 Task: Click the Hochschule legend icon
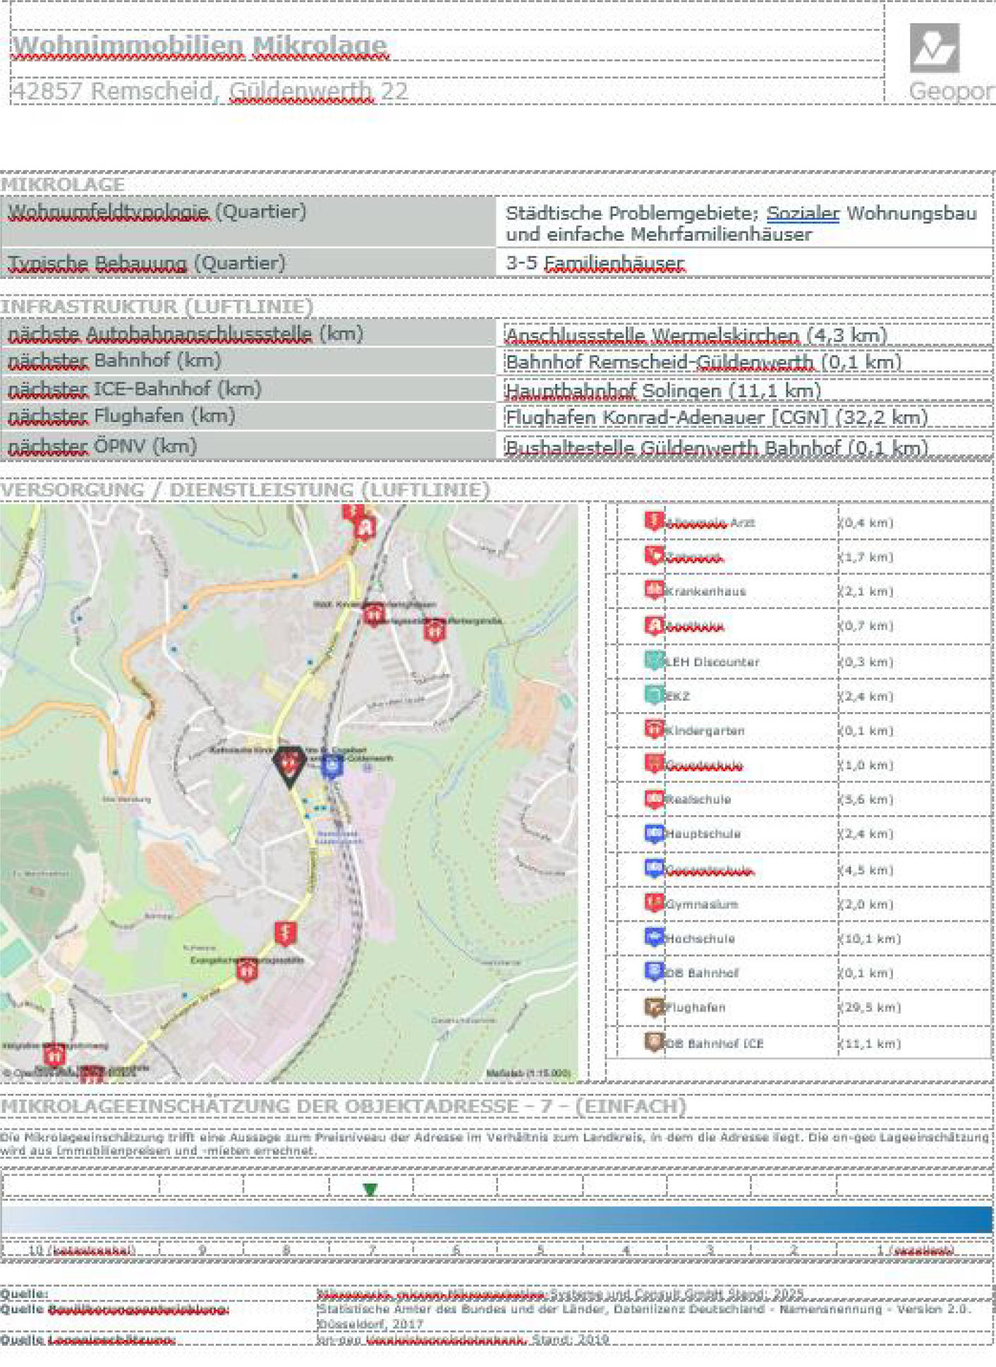pos(654,937)
